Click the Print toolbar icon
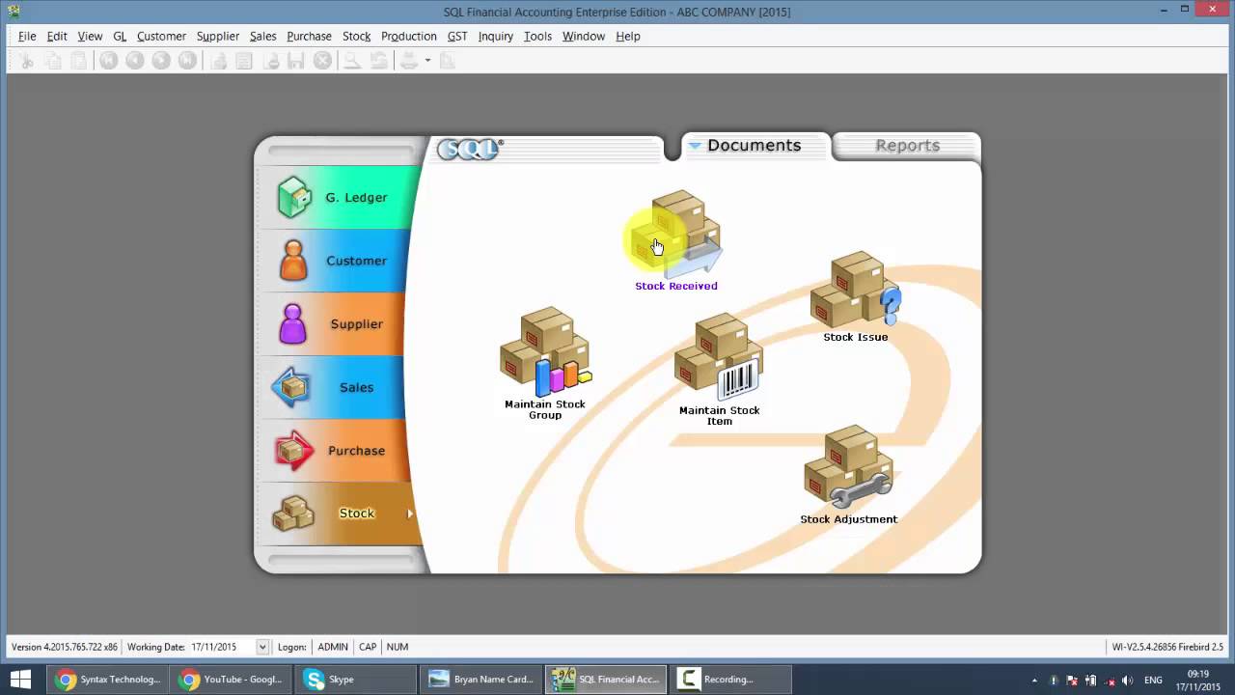The height and width of the screenshot is (695, 1235). tap(410, 61)
